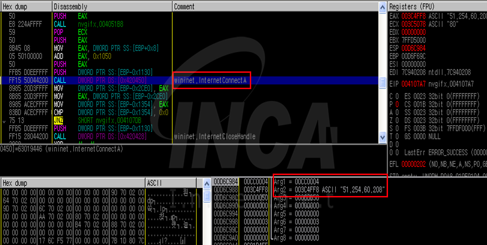The width and height of the screenshot is (487, 245).
Task: Select the EDI register line with ntdll.7C940208
Action: click(430, 72)
